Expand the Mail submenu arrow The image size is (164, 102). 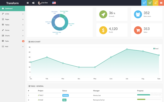pyautogui.click(x=23, y=47)
